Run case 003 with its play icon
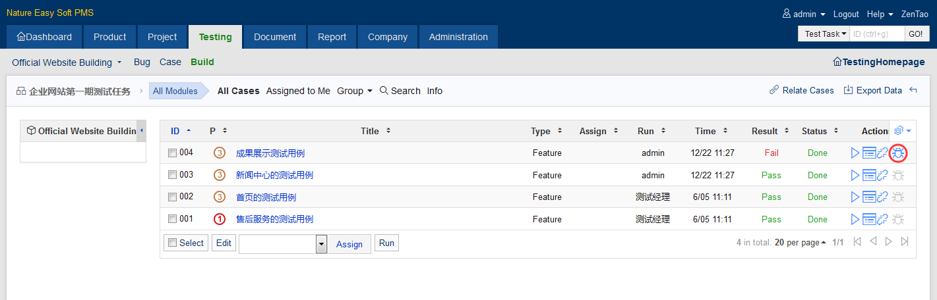Viewport: 937px width, 300px height. pos(855,175)
